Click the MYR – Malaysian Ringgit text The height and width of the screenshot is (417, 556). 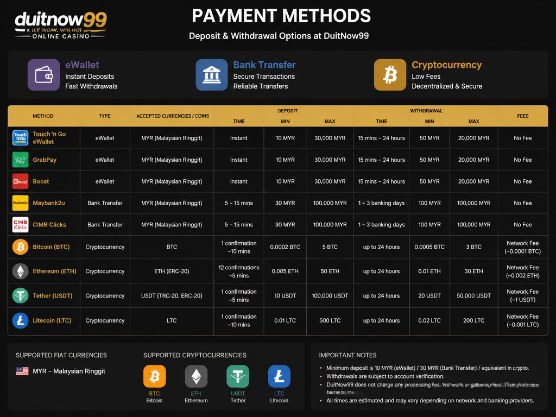69,371
